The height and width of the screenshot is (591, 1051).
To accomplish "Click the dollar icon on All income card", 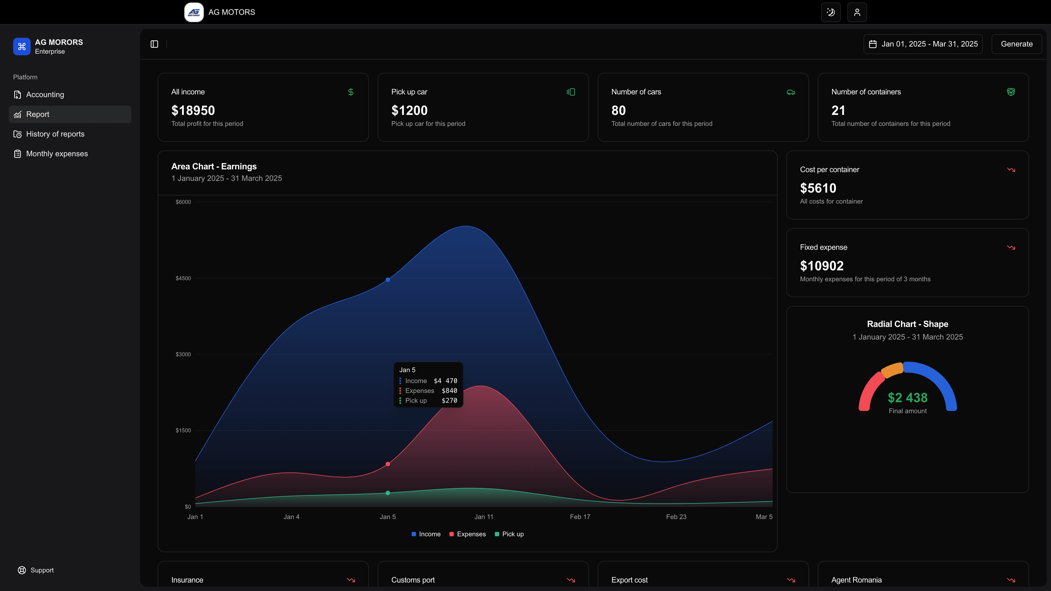I will coord(350,92).
